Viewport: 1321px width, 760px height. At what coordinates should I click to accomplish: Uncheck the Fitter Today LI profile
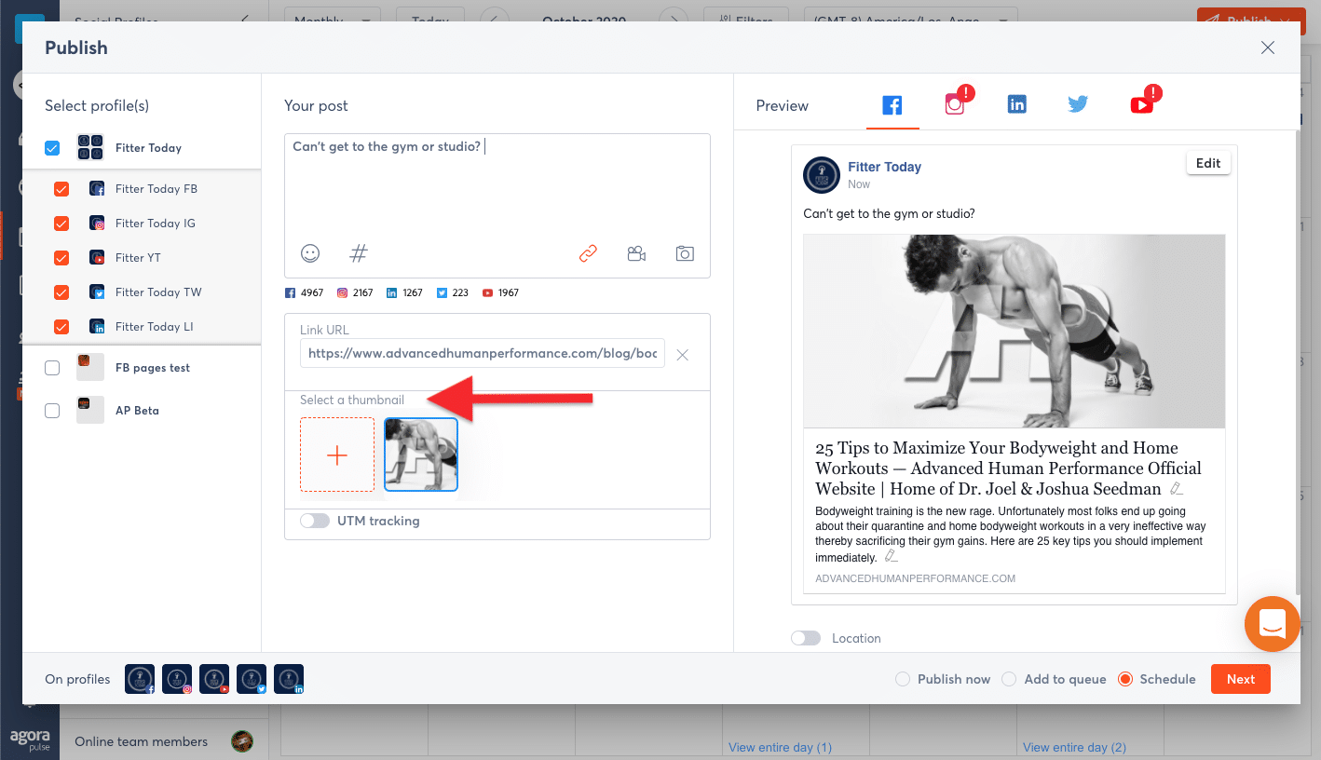tap(61, 327)
